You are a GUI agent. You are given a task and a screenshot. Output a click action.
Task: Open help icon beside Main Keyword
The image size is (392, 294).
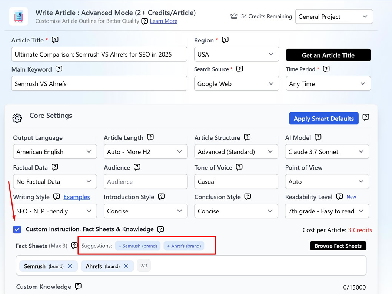click(59, 69)
